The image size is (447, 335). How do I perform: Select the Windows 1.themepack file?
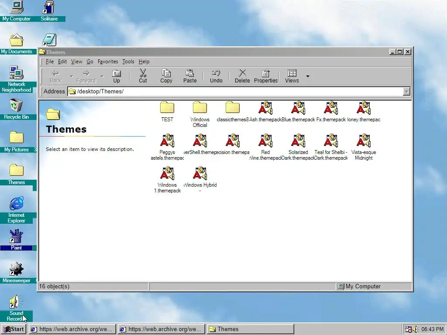(x=167, y=180)
